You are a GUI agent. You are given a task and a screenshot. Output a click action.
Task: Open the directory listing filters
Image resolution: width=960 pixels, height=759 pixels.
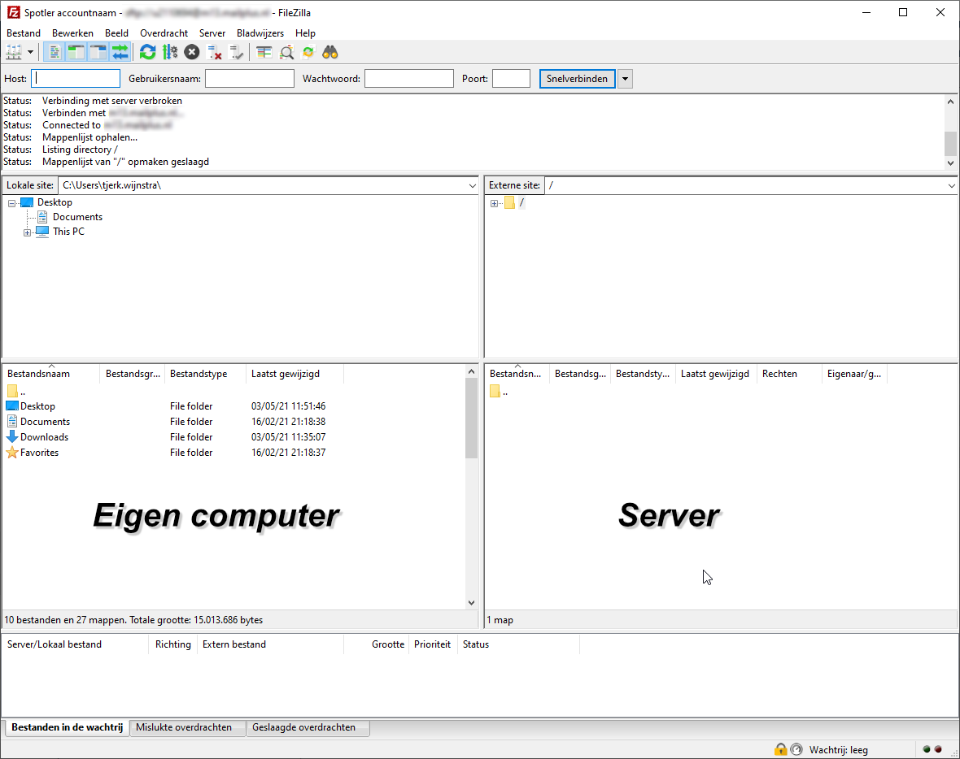pos(263,51)
